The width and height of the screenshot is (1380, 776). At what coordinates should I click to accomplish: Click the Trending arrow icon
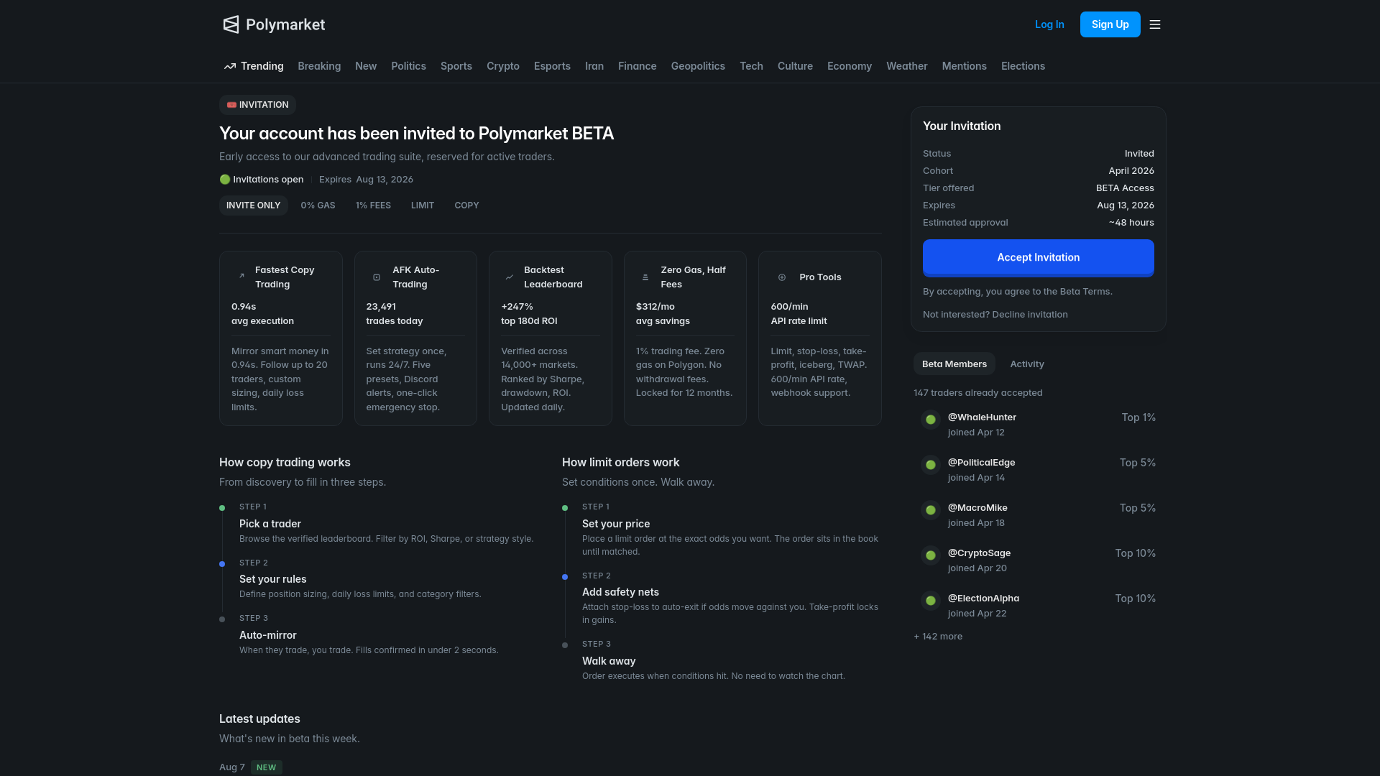coord(230,66)
